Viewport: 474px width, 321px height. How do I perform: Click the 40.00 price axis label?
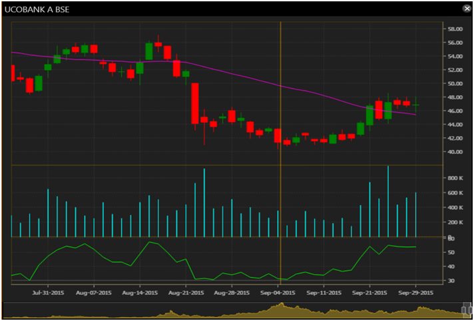pyautogui.click(x=455, y=152)
